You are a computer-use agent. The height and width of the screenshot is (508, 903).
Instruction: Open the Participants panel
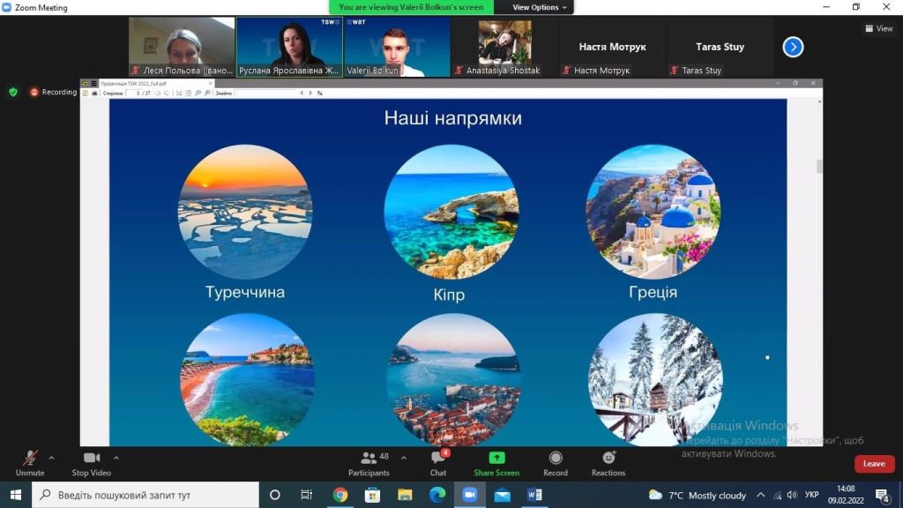(x=369, y=464)
